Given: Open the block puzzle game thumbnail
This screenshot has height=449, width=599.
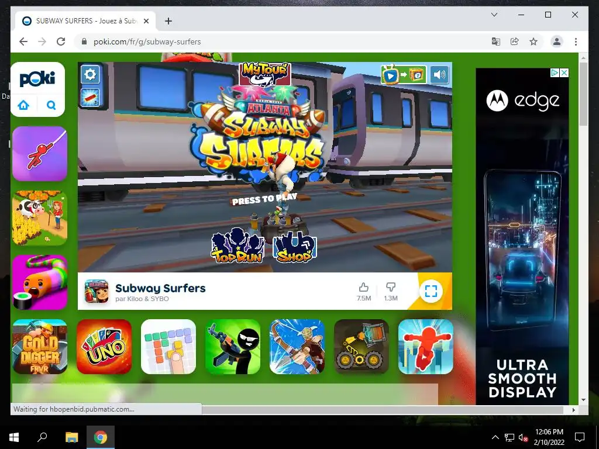Looking at the screenshot, I should pos(168,347).
